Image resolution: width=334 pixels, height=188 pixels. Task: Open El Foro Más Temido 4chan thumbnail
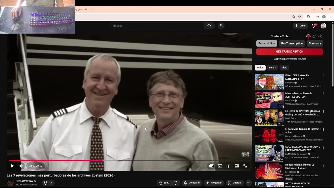269,136
